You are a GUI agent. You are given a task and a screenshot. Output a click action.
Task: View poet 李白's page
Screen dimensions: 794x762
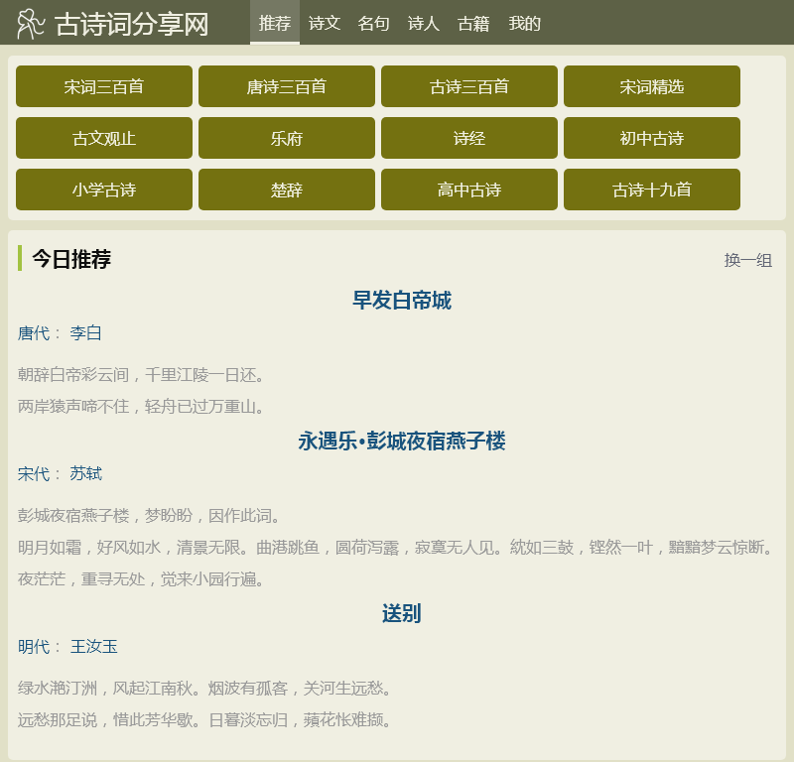[85, 333]
